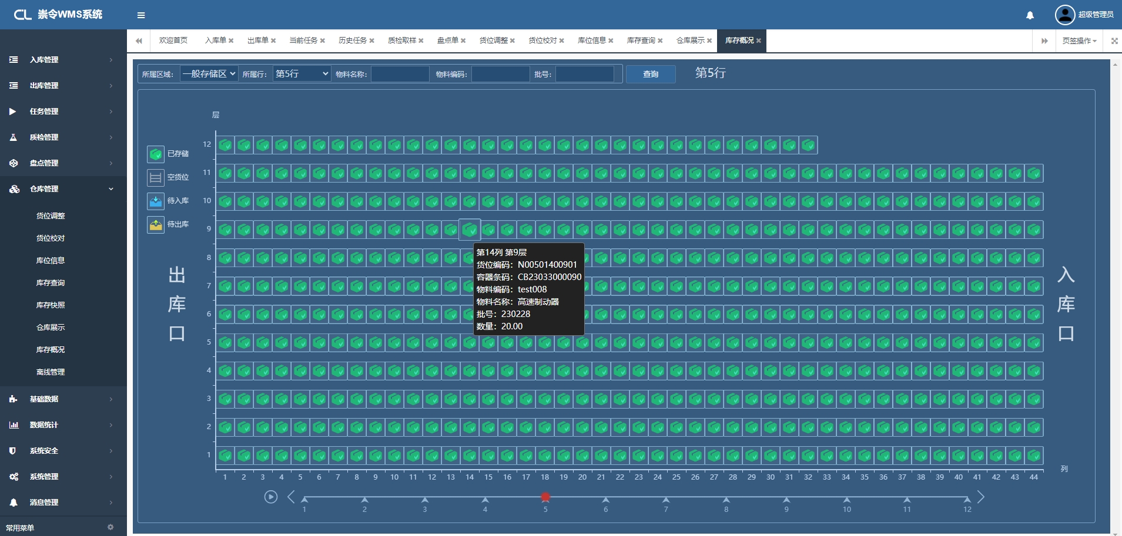Click the 基础数据 puzzle icon
Screen dimensions: 1122x536
tap(14, 399)
